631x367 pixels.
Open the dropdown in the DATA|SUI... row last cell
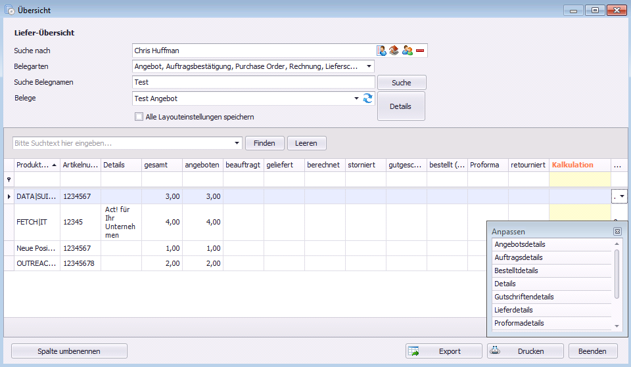(622, 196)
